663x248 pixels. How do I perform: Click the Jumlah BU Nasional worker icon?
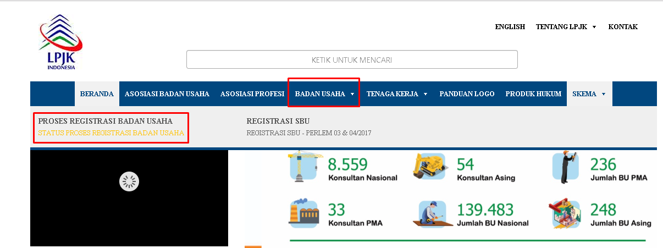point(432,213)
